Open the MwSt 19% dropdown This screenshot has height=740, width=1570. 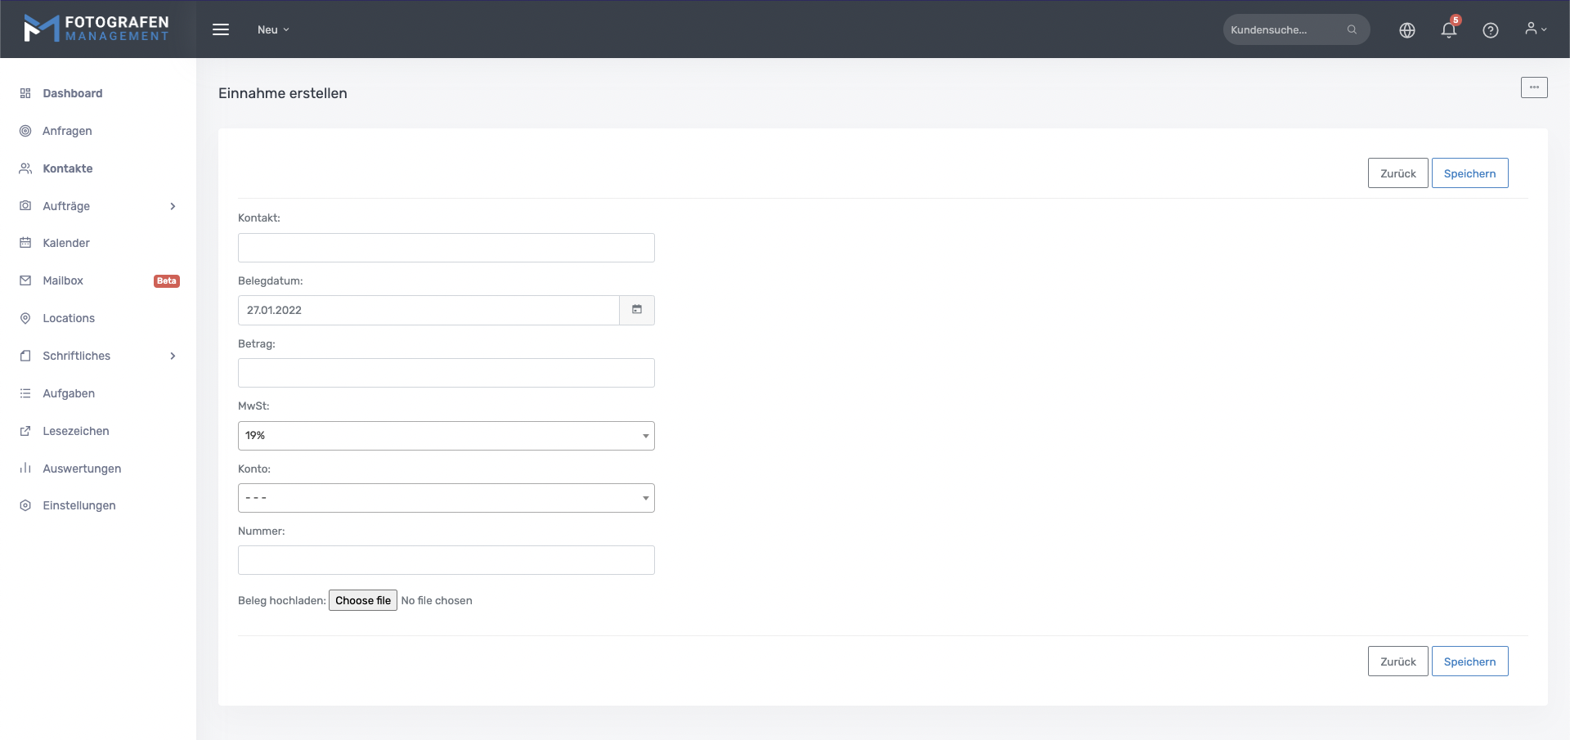point(446,436)
